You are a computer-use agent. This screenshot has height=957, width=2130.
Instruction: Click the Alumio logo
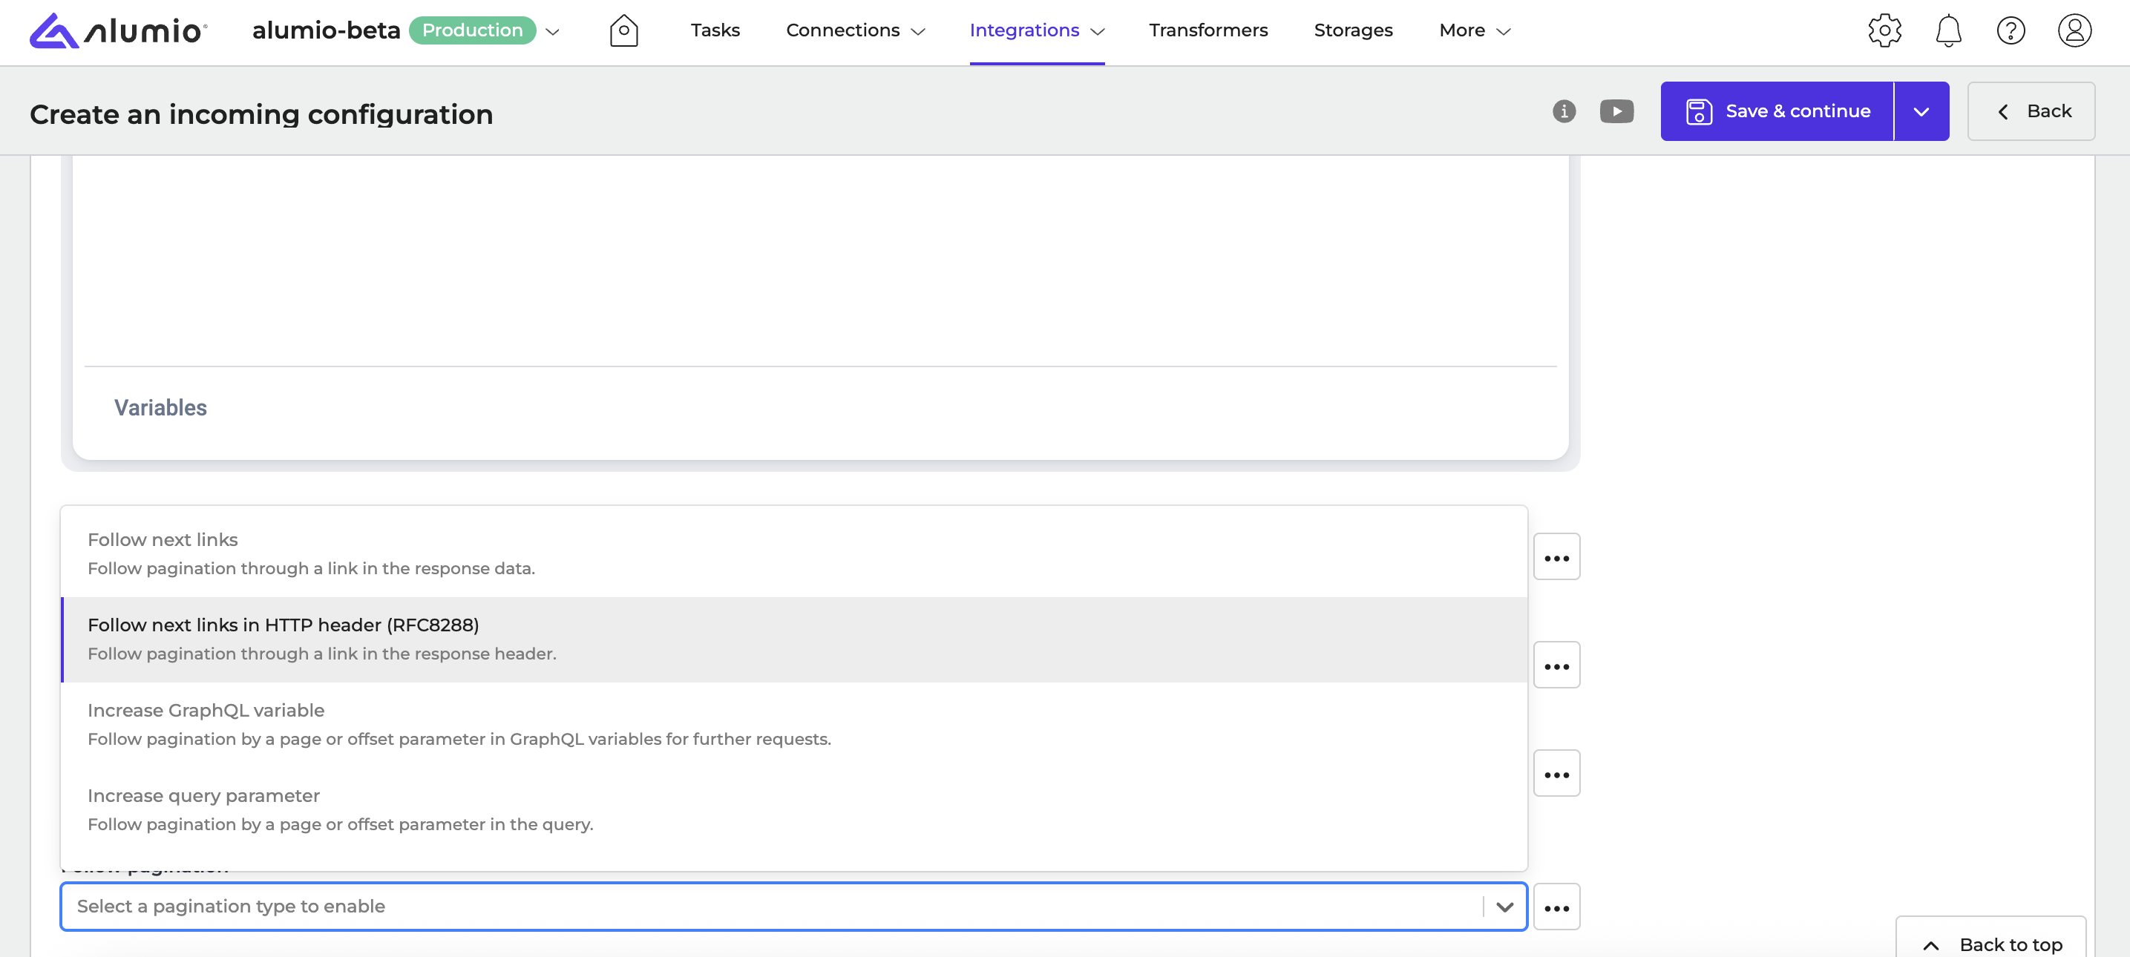(118, 30)
